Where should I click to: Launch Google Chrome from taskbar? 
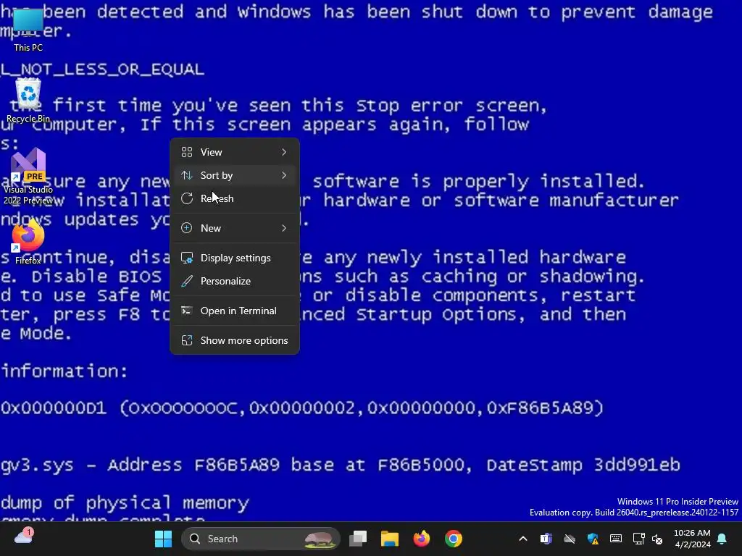[454, 539]
